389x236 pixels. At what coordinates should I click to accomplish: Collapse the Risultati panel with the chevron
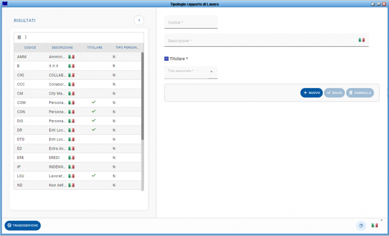(139, 20)
